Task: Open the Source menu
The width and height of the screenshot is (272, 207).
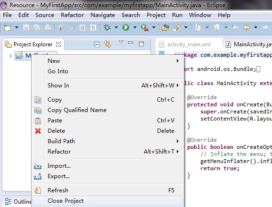Action: tap(45, 15)
